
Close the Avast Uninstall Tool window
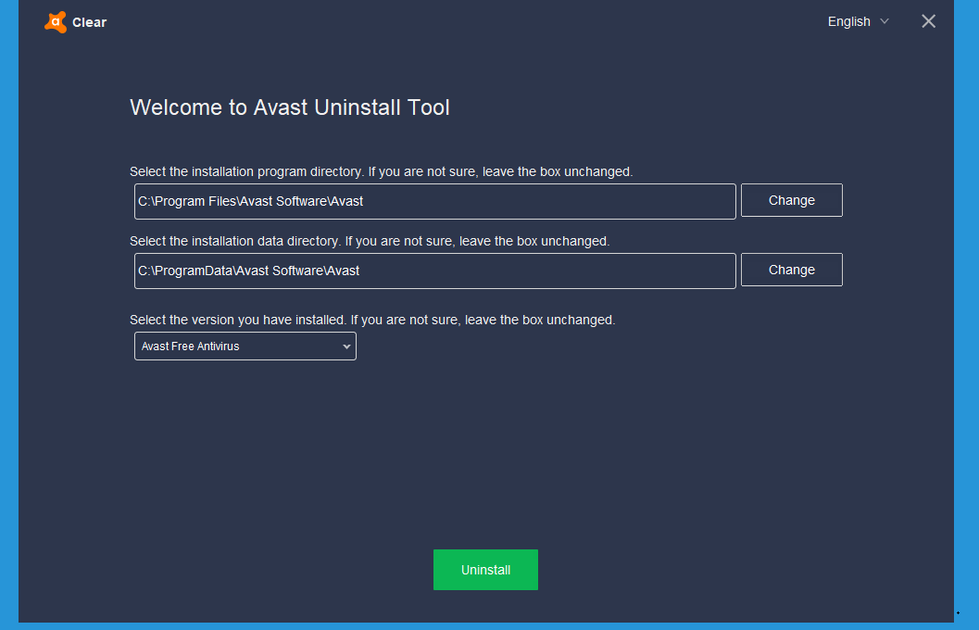click(928, 21)
